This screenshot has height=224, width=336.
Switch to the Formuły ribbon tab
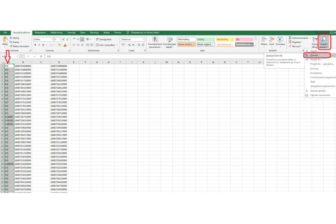71,33
